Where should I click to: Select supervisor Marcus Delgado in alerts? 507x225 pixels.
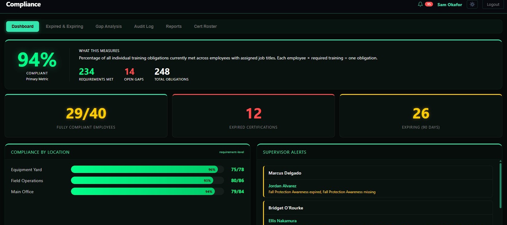pos(285,173)
